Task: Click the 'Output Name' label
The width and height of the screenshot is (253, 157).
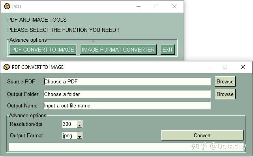Action: (x=22, y=105)
